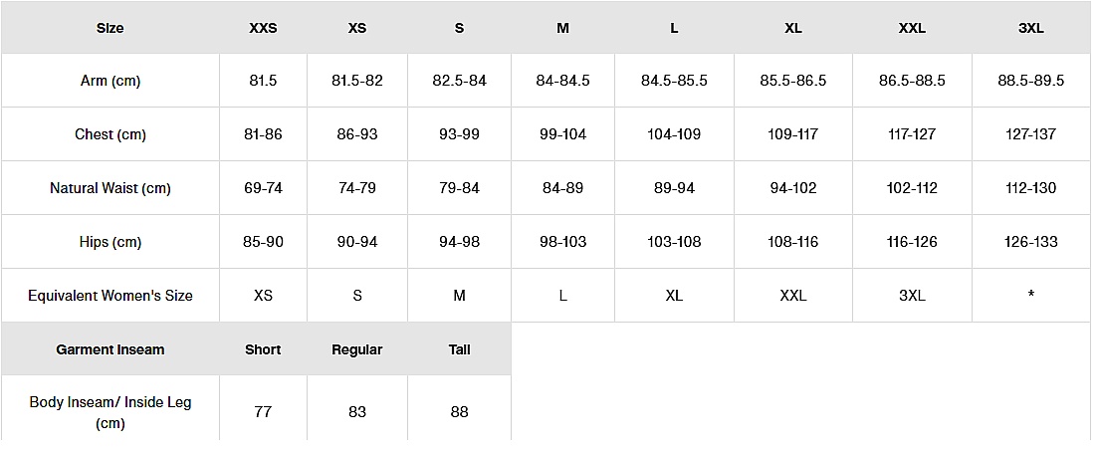Click the Regular inseam column header
This screenshot has width=1097, height=451.
tap(357, 349)
